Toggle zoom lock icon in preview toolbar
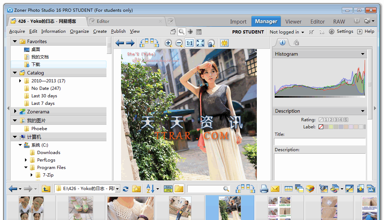This screenshot has height=220, width=384. [x=211, y=43]
